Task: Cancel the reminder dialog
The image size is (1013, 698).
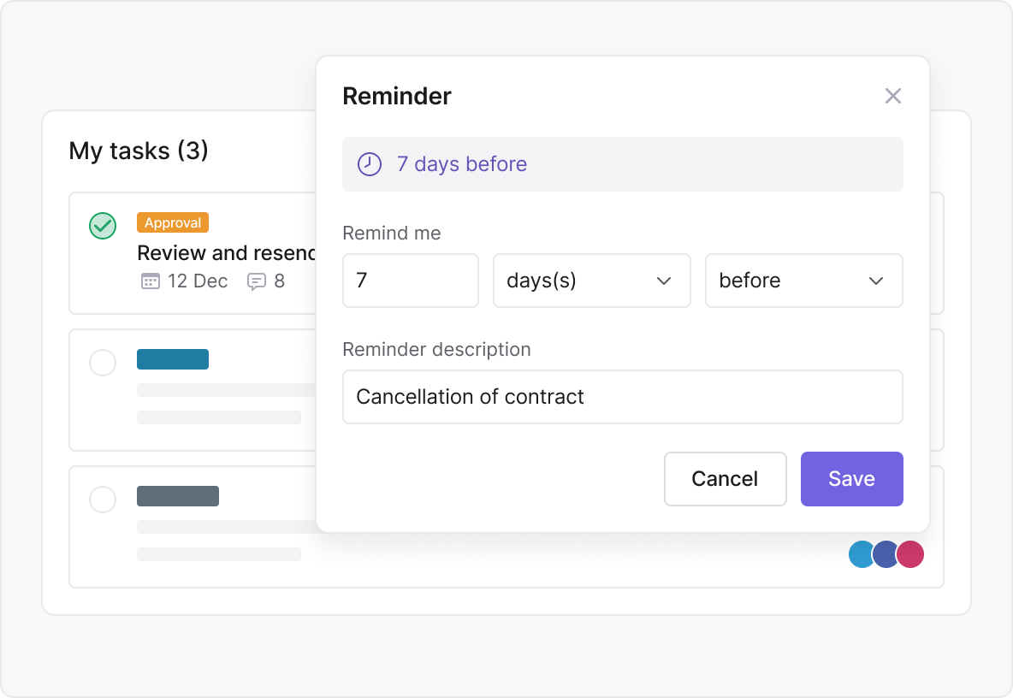Action: coord(725,479)
